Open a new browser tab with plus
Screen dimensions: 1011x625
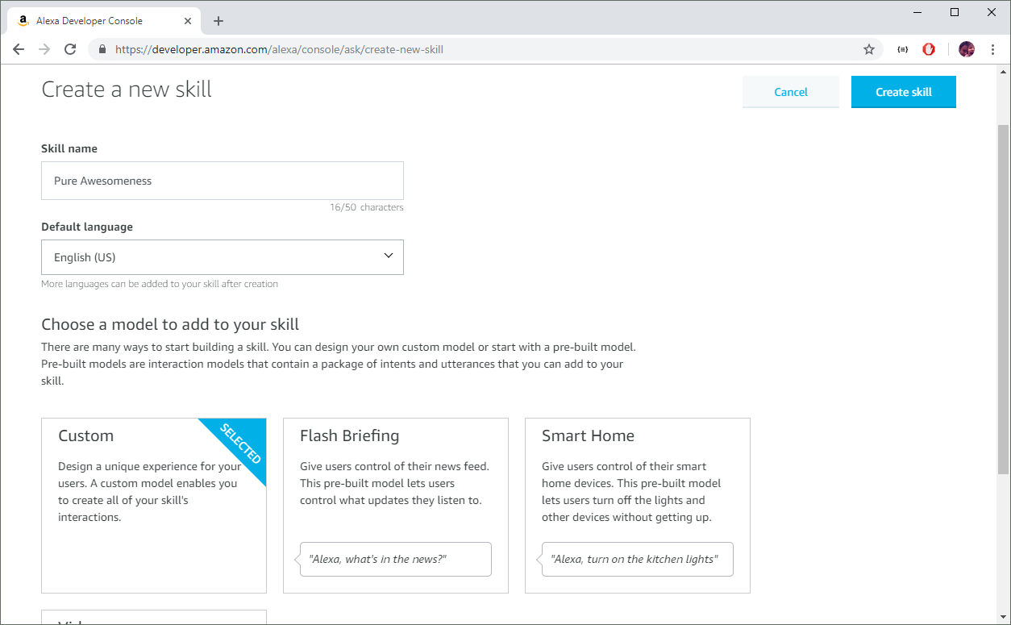tap(218, 21)
